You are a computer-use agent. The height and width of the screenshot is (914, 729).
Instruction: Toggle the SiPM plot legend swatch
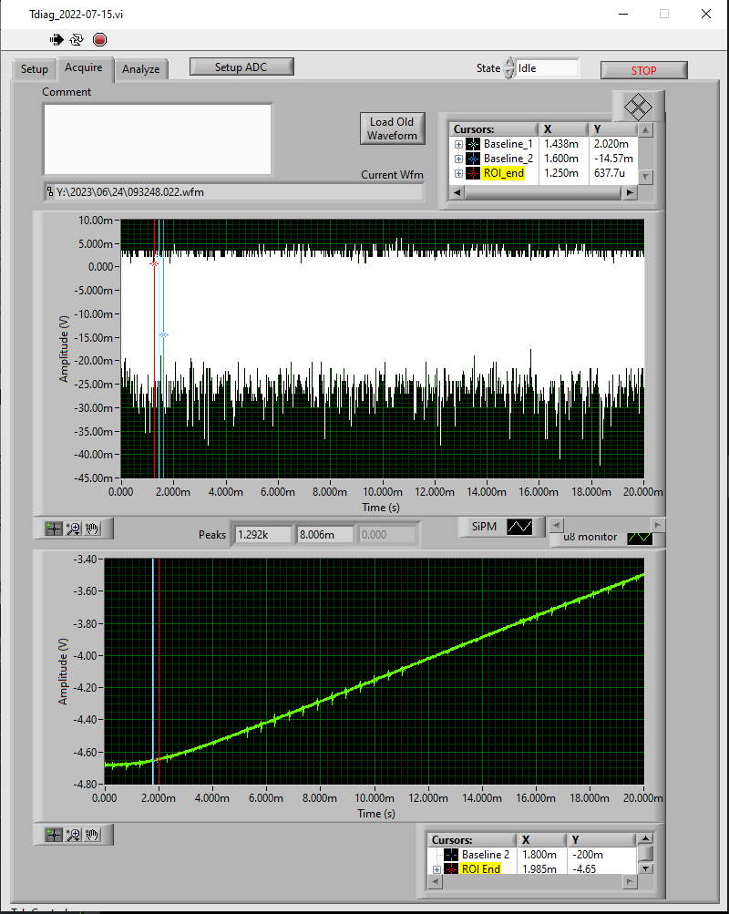[x=519, y=527]
